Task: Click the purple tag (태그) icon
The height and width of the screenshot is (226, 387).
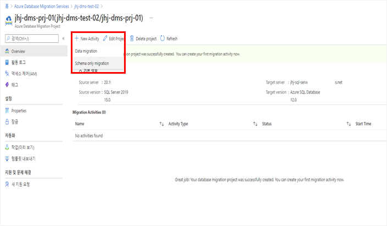Action: click(7, 85)
